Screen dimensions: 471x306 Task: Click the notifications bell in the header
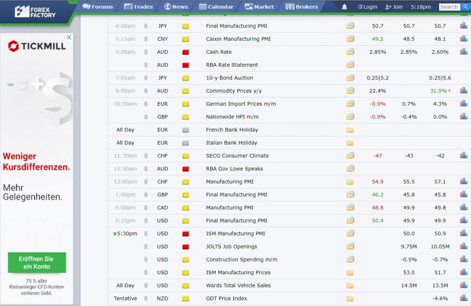coord(345,7)
